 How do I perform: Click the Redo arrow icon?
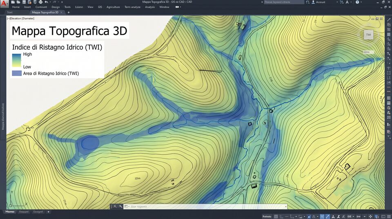coord(54,2)
